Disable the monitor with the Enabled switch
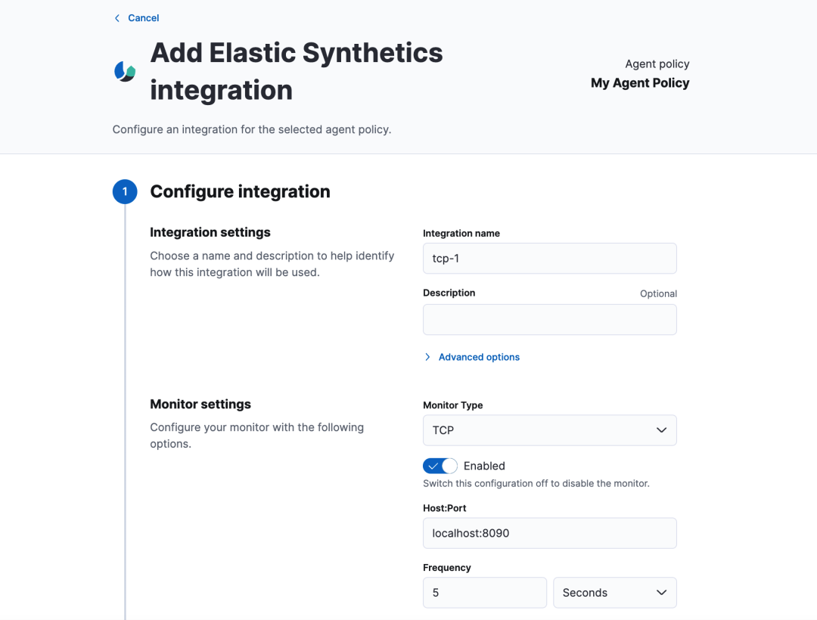 [x=440, y=466]
